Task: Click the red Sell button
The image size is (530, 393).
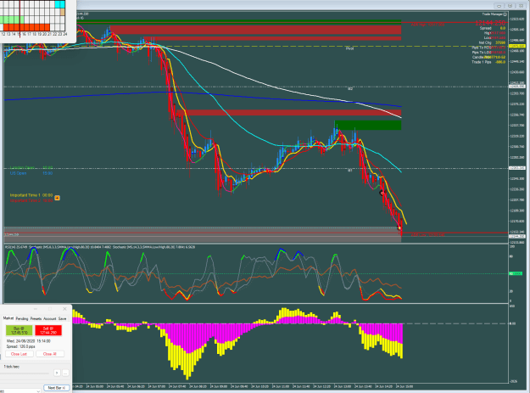Action: (48, 330)
